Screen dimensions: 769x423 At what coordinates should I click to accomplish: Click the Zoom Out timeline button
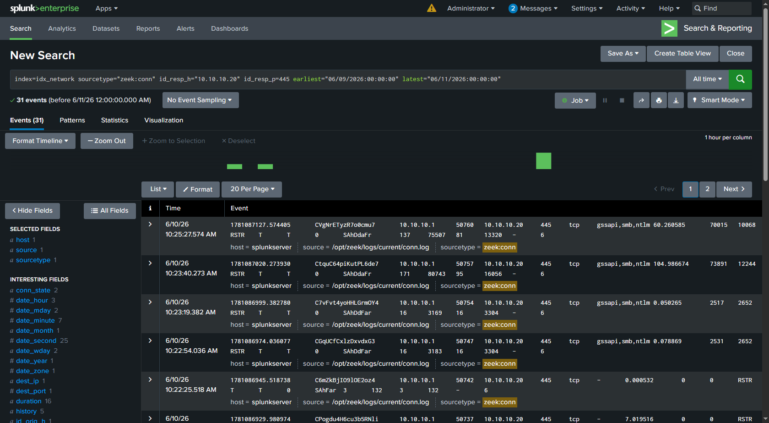pyautogui.click(x=107, y=141)
